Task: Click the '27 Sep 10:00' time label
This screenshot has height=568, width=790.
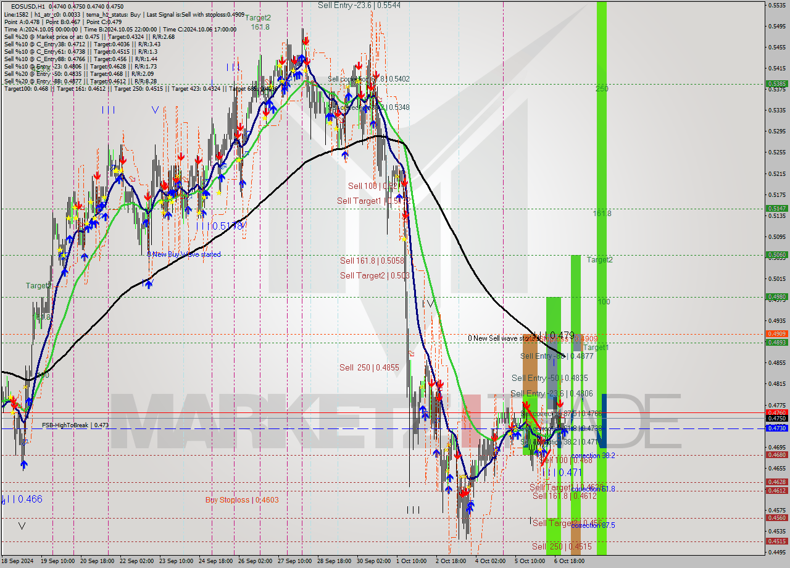Action: [x=294, y=562]
